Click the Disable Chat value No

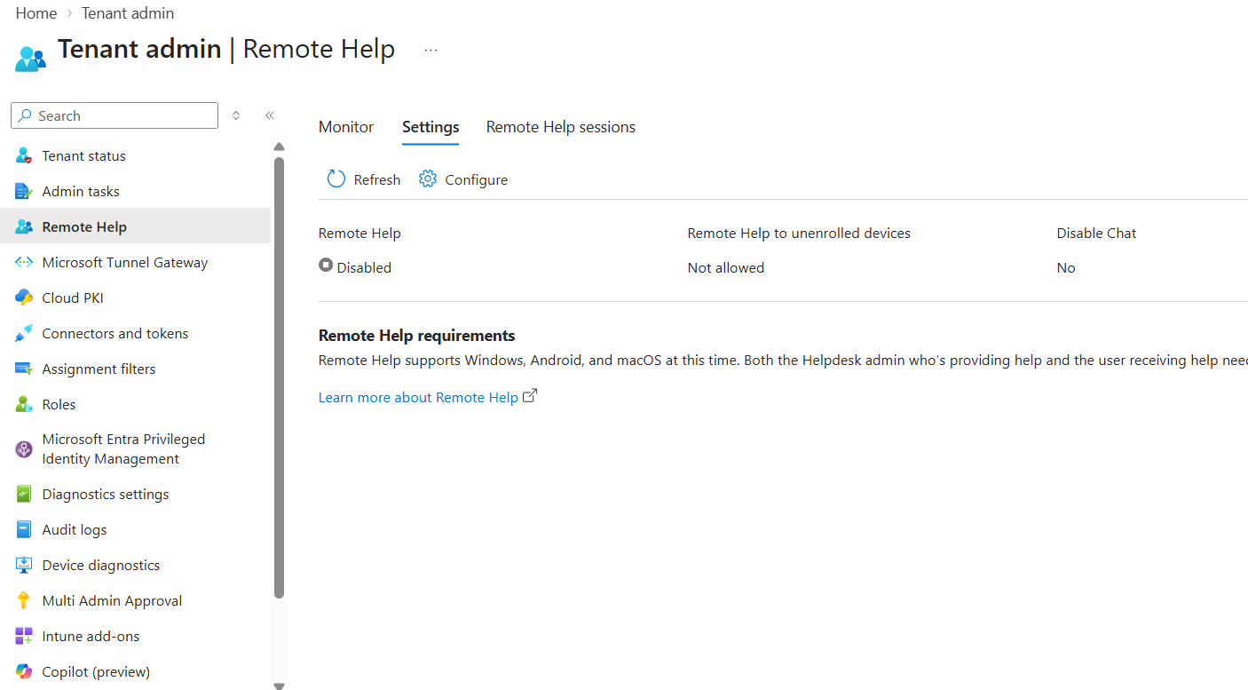click(1066, 267)
